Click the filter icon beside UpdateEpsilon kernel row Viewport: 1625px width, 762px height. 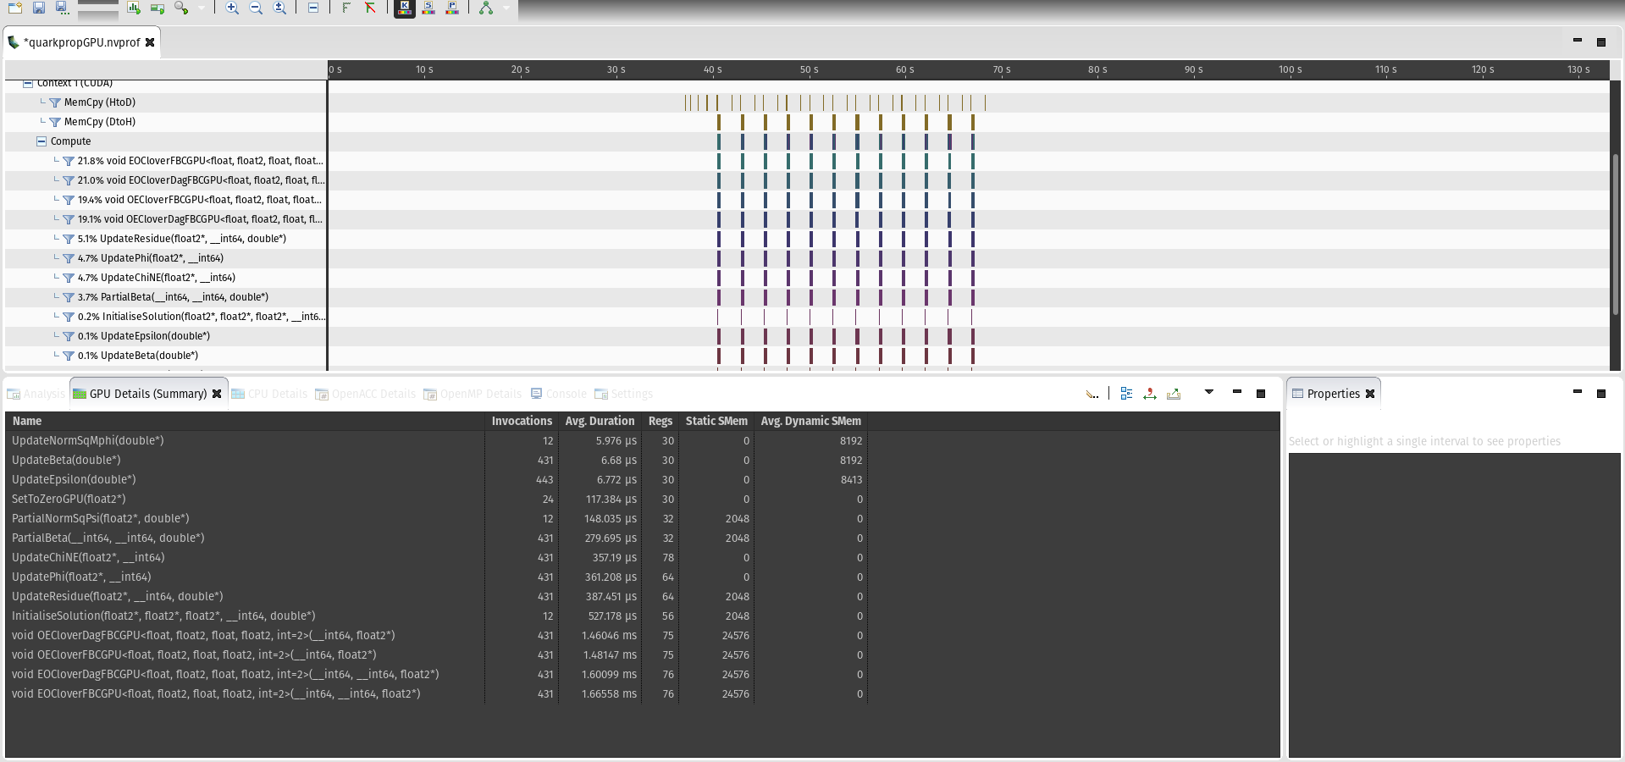(x=69, y=336)
